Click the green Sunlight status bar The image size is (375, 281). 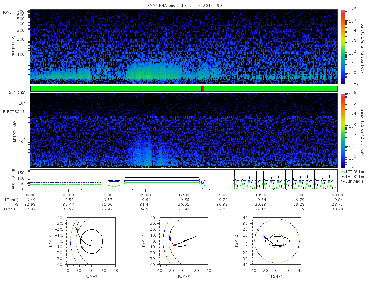click(184, 89)
